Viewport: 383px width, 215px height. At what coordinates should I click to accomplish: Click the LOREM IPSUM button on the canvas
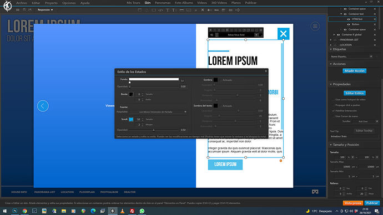[225, 165]
